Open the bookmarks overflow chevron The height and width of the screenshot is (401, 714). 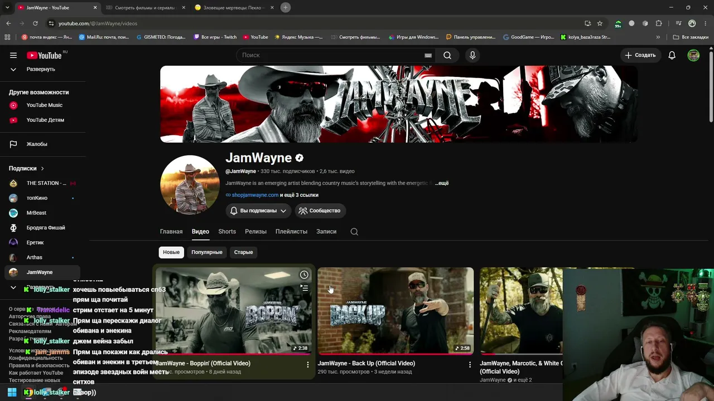(x=658, y=37)
